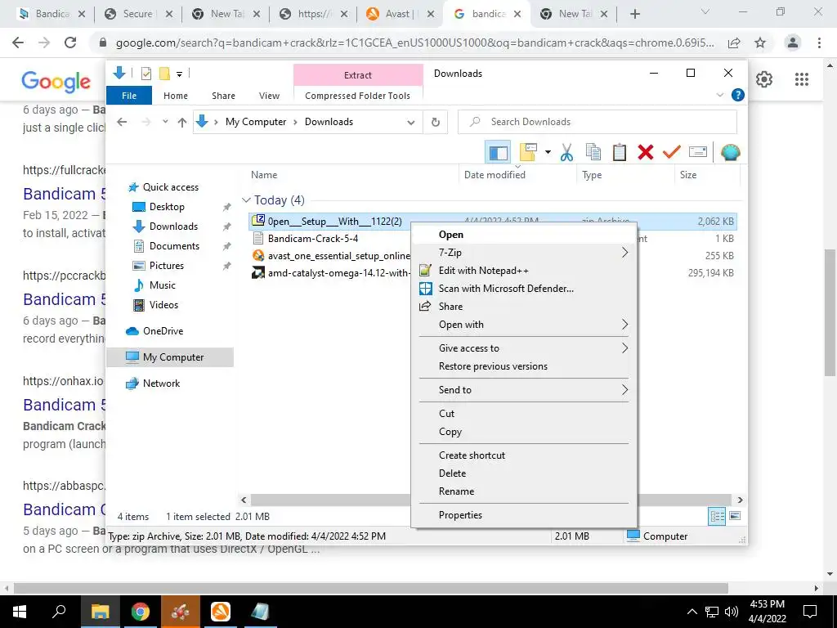
Task: Open Avast from the Windows taskbar
Action: pyautogui.click(x=221, y=612)
